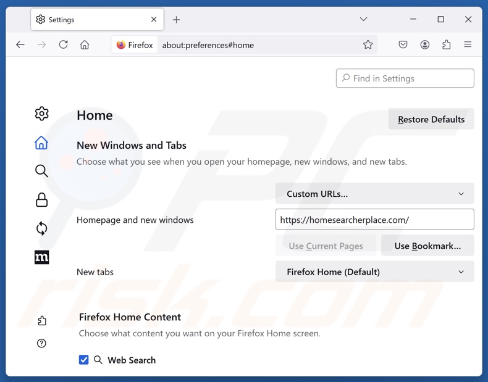Select Home category in sidebar

point(41,143)
